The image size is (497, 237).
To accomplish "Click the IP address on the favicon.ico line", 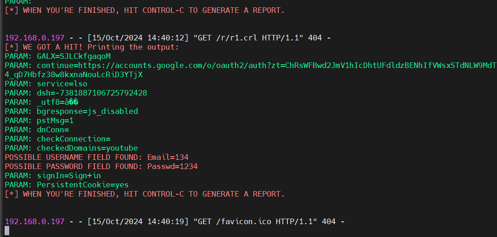I will (x=34, y=221).
